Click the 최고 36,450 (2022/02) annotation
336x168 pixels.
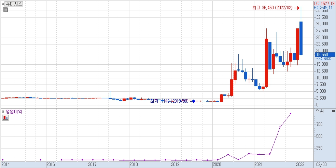(272, 8)
